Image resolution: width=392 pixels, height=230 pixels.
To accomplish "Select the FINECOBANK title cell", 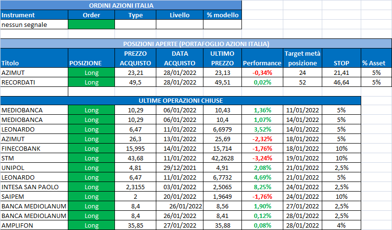I will (x=34, y=148).
